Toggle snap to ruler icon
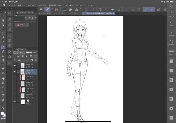 coord(146,9)
